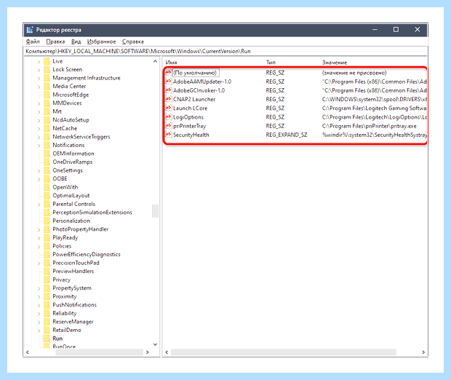
Task: Click the string icon of AdobeAAMUpdater-1.0
Action: [x=169, y=82]
